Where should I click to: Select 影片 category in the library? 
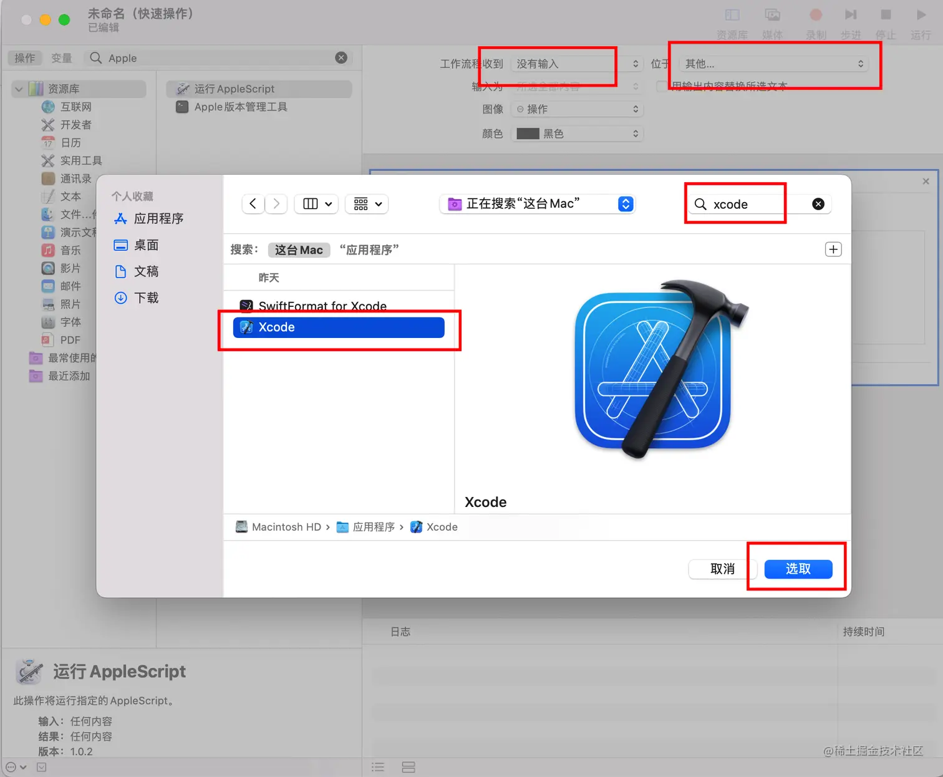62,268
